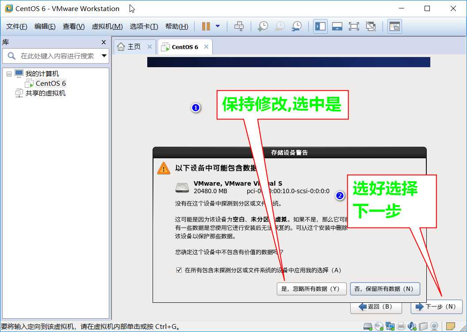
Task: Switch to Unity mode
Action: point(371,26)
